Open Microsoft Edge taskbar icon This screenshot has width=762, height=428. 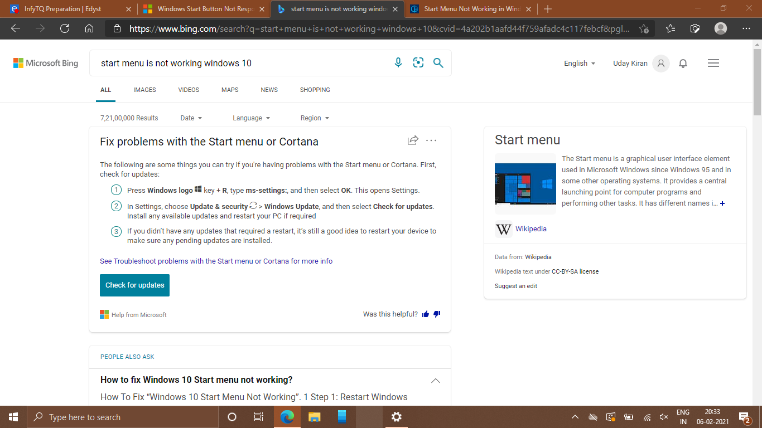[x=287, y=417]
